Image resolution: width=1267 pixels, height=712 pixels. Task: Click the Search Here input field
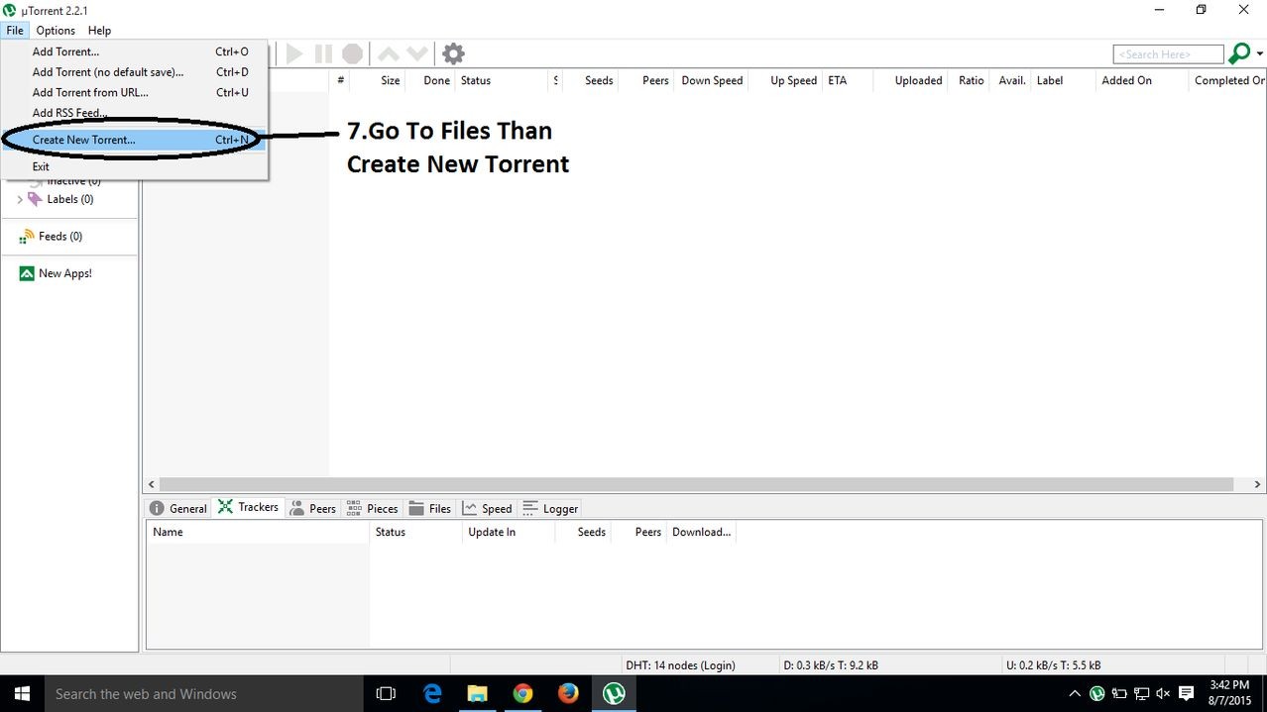[1168, 54]
